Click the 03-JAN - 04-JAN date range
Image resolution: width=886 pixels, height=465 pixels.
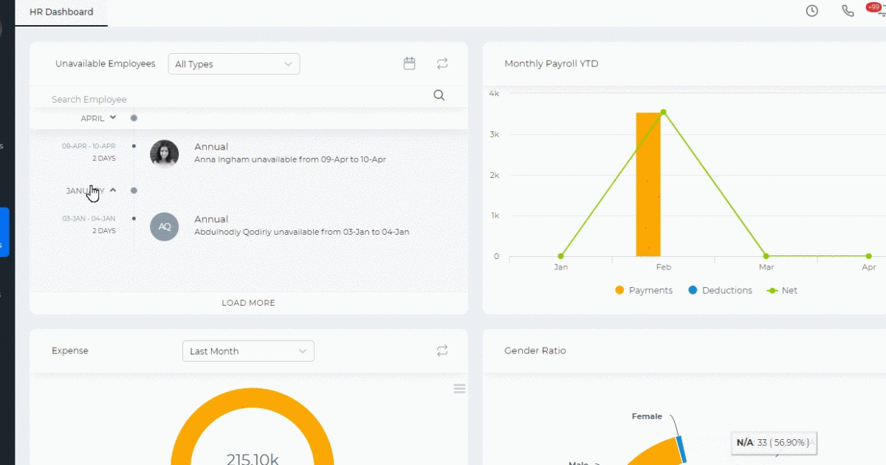(89, 218)
